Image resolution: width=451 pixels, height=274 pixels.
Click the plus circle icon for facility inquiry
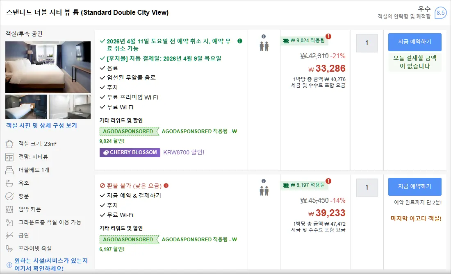pyautogui.click(x=9, y=265)
